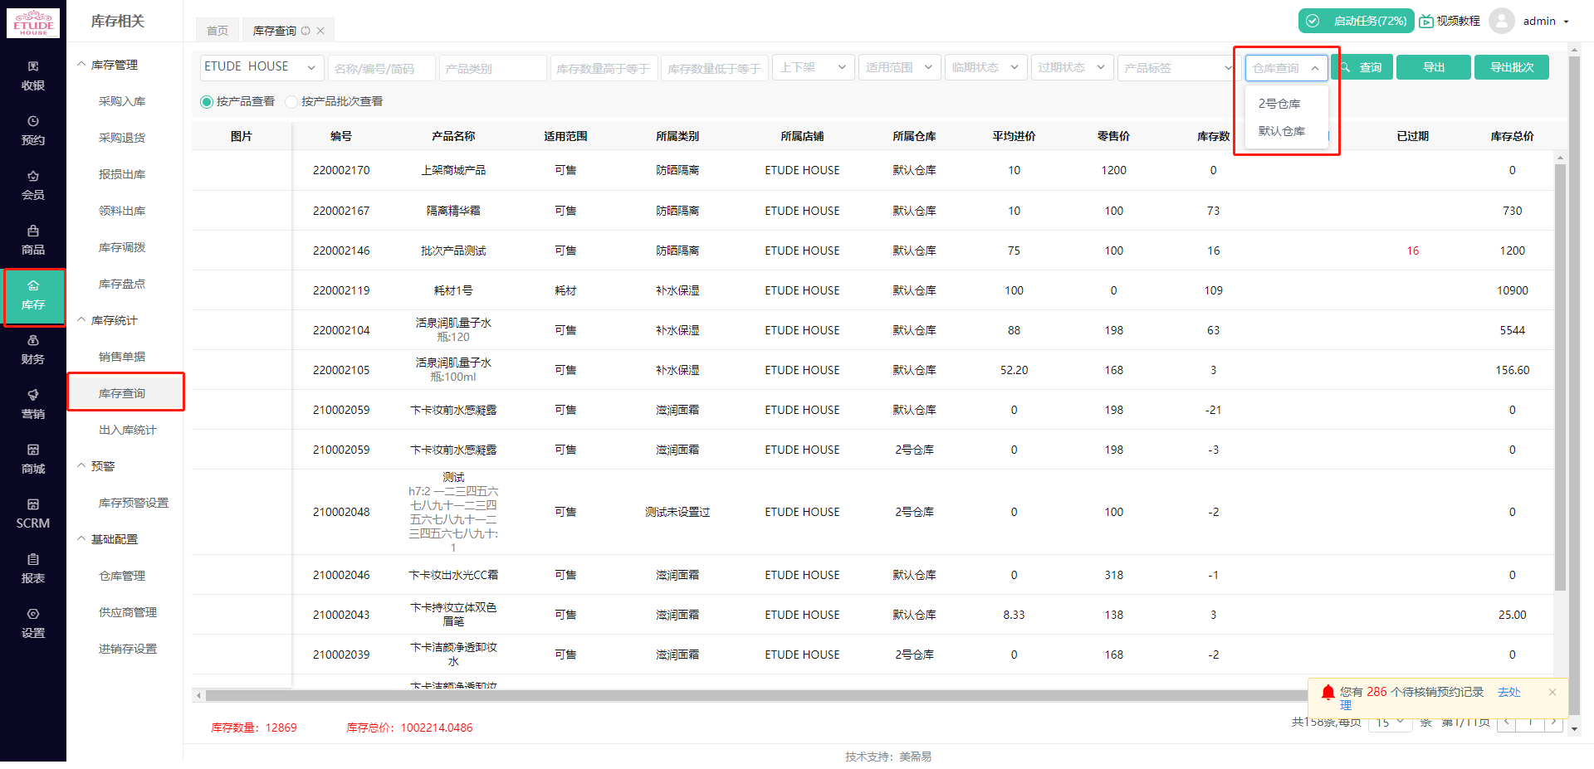Expand the 上下架 dropdown
This screenshot has width=1594, height=769.
813,67
